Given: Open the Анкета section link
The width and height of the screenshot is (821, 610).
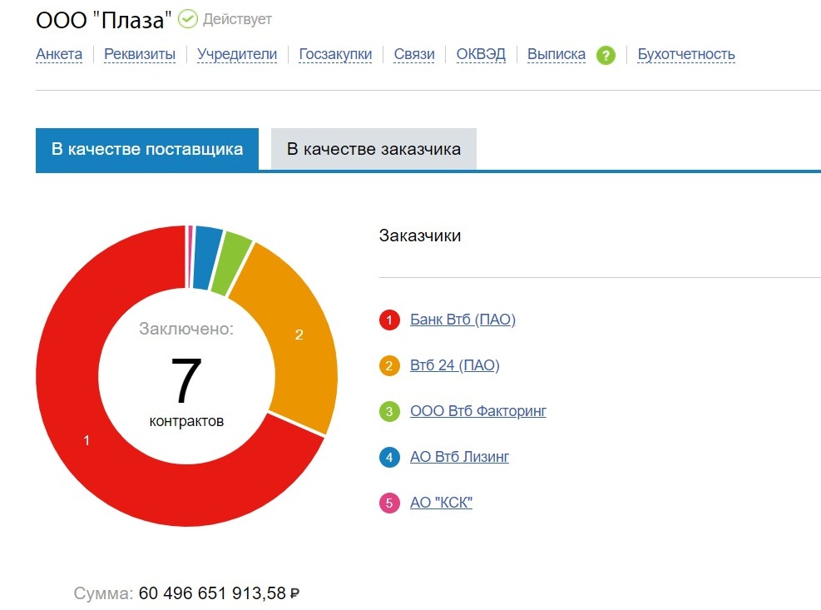Looking at the screenshot, I should 59,55.
